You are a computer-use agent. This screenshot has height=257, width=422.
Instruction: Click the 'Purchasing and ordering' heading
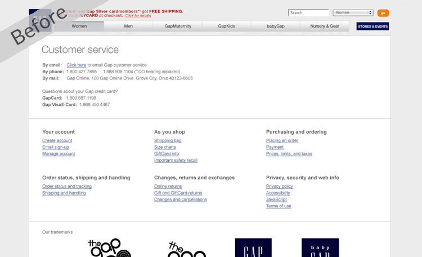[297, 132]
